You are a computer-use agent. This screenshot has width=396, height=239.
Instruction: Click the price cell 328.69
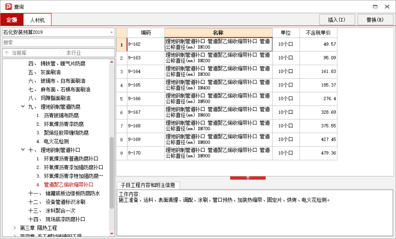[318, 112]
